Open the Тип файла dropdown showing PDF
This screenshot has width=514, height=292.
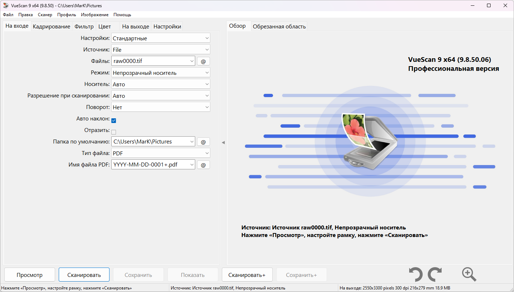(161, 153)
